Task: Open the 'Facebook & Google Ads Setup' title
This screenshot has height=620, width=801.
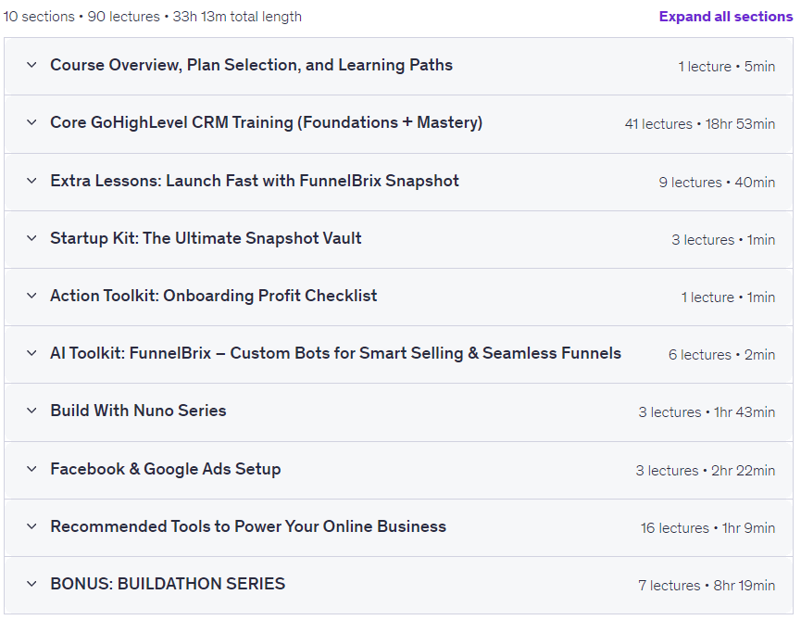Action: pos(166,469)
